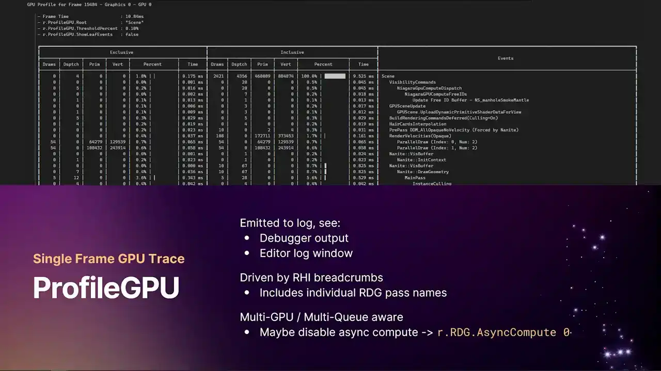Expand the NiagaraGpuComputeDispatch event node
The image size is (661, 371).
(429, 88)
